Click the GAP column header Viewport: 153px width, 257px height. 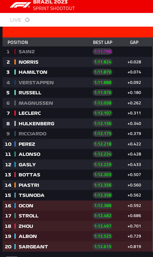point(134,42)
